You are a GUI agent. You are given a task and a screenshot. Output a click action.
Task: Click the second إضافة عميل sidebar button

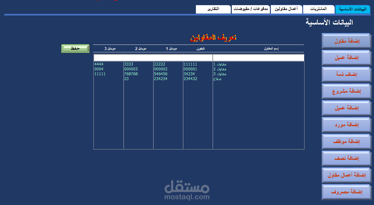[346, 108]
